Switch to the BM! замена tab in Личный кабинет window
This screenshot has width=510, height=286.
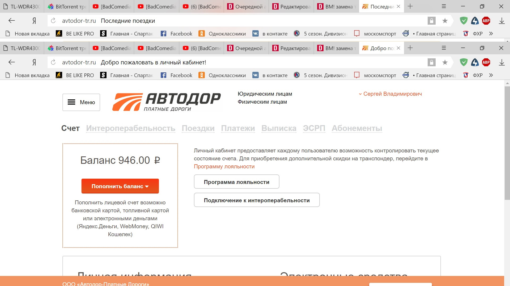coord(336,48)
